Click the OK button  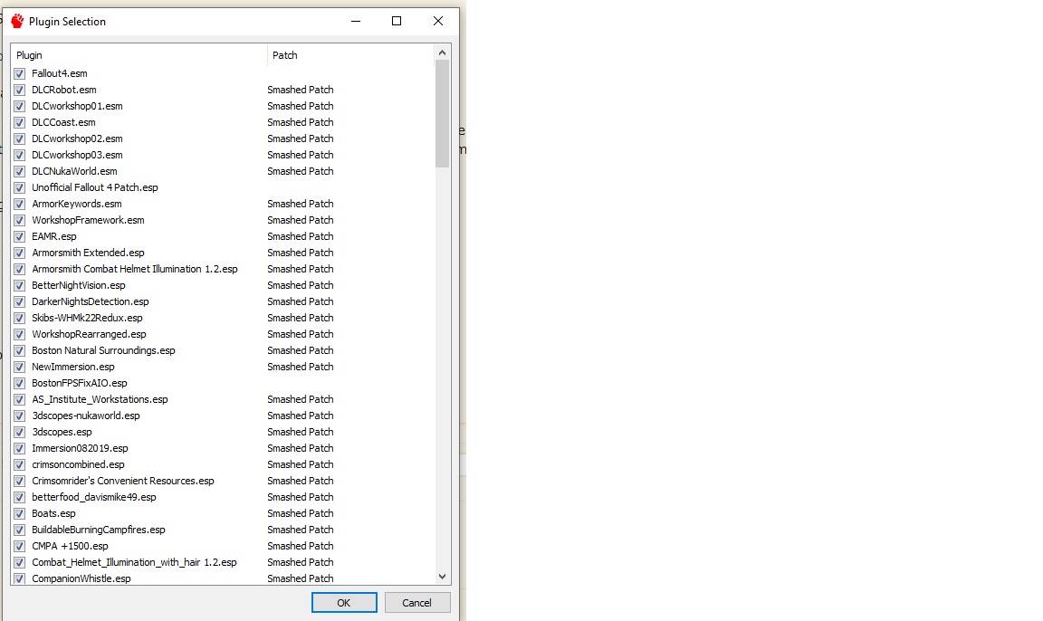(x=344, y=602)
